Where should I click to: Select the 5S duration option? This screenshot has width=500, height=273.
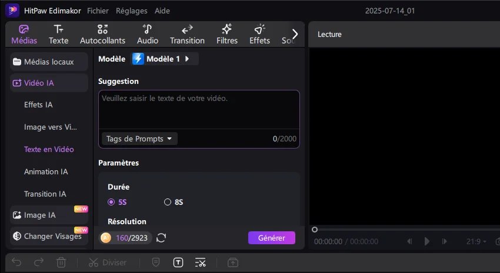(x=117, y=202)
